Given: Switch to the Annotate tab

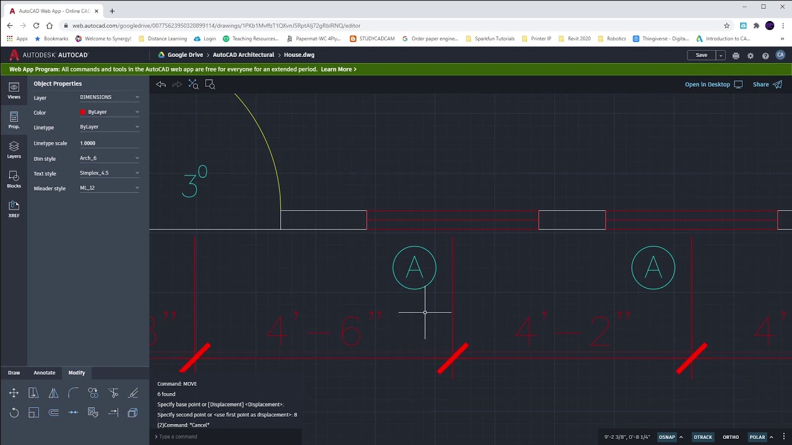Looking at the screenshot, I should point(45,373).
